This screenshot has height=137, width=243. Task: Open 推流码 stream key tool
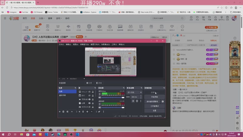tap(68, 28)
